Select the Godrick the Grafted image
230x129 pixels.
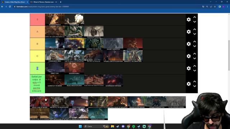[x=94, y=44]
